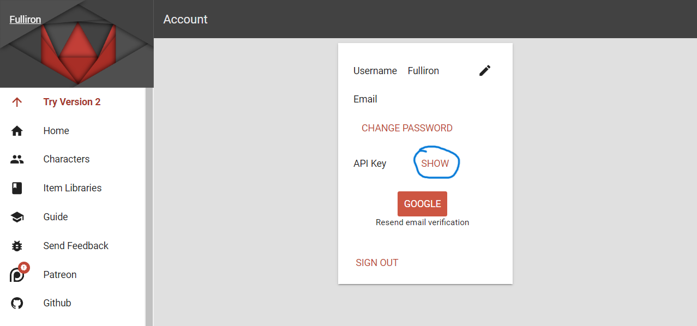Click the red Google button
This screenshot has height=326, width=697.
click(422, 204)
